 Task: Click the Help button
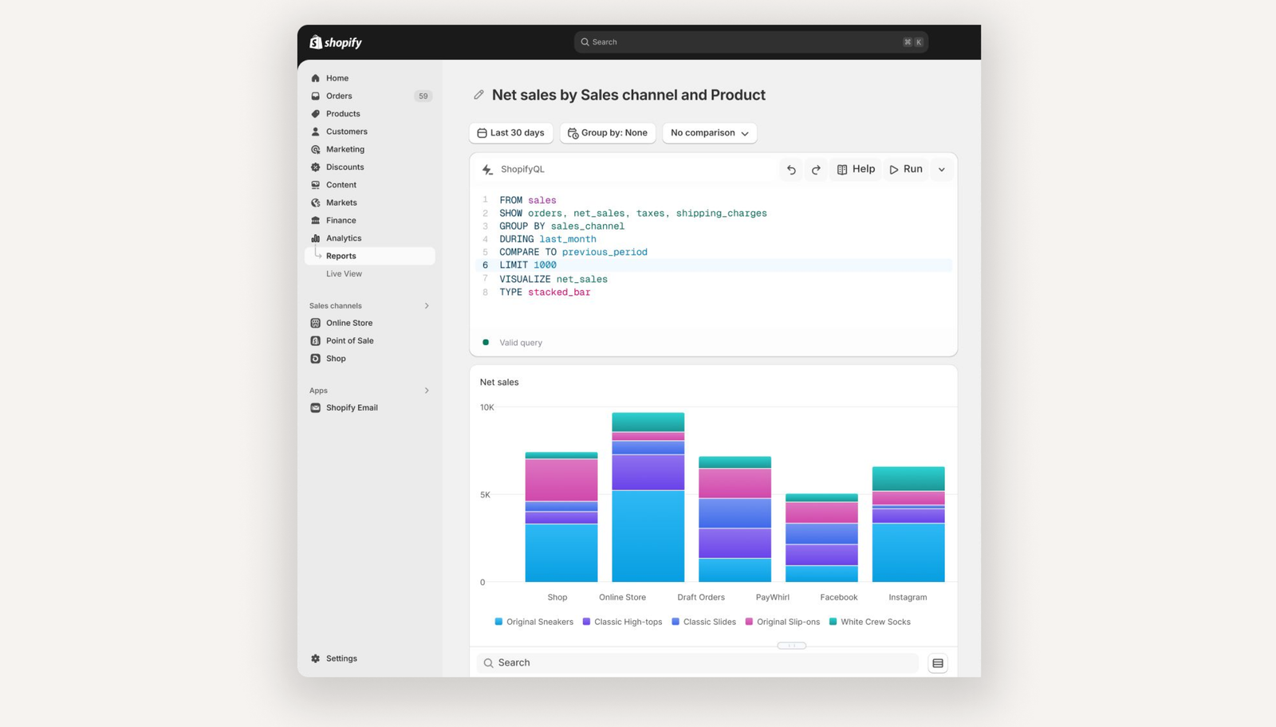click(x=856, y=169)
